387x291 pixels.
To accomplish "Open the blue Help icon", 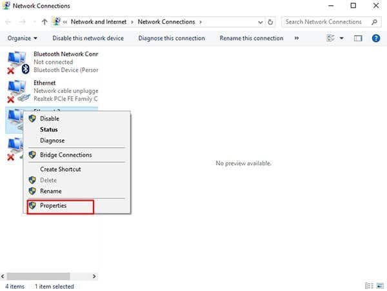I will coord(376,38).
